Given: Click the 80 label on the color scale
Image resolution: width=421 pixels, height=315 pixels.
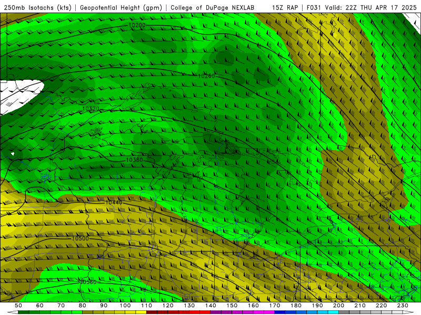Looking at the screenshot, I should (83, 306).
